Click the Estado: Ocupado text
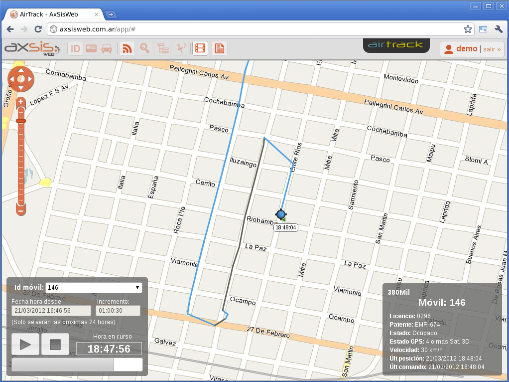 413,333
